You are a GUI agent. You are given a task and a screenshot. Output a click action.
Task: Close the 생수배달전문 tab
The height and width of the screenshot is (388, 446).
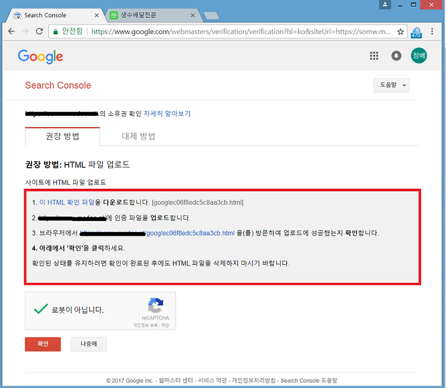tap(193, 15)
